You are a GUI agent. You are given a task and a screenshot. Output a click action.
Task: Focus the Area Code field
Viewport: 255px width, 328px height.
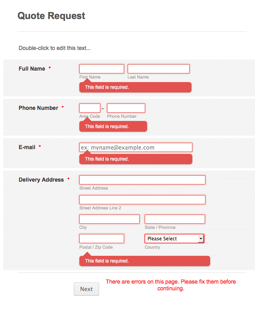(90, 108)
